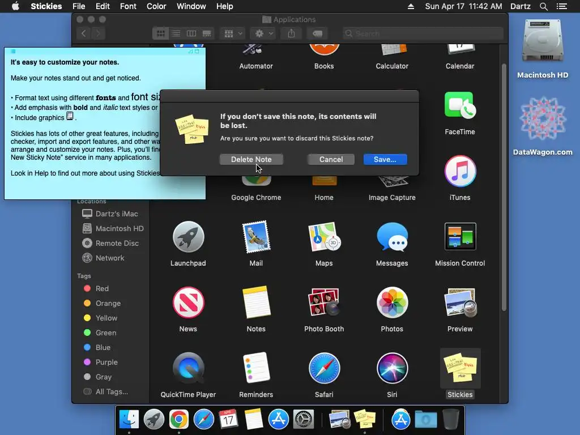The width and height of the screenshot is (580, 435).
Task: Click the Finder share button
Action: (x=292, y=33)
